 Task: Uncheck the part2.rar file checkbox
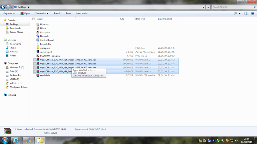point(35,64)
